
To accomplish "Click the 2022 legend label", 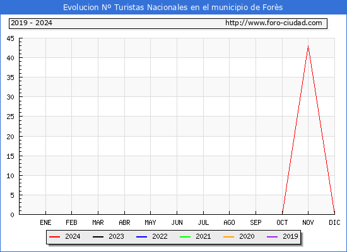I will point(160,236).
